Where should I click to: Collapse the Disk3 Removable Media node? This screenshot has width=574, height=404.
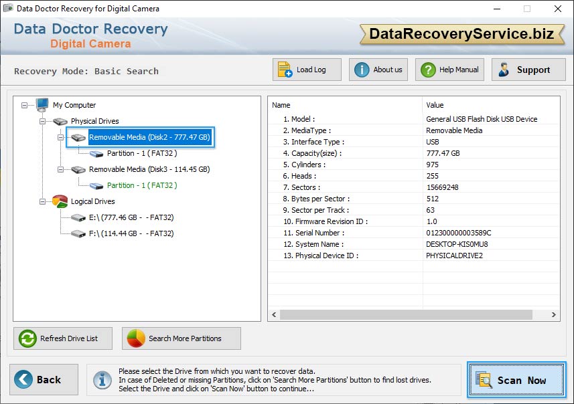pyautogui.click(x=60, y=169)
